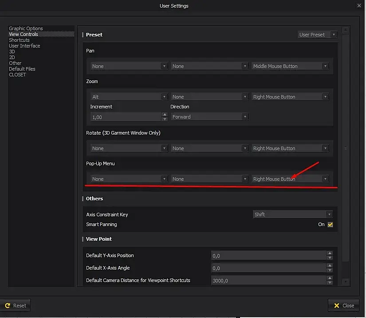Click the Close button at bottom right
The image size is (366, 318).
point(343,306)
